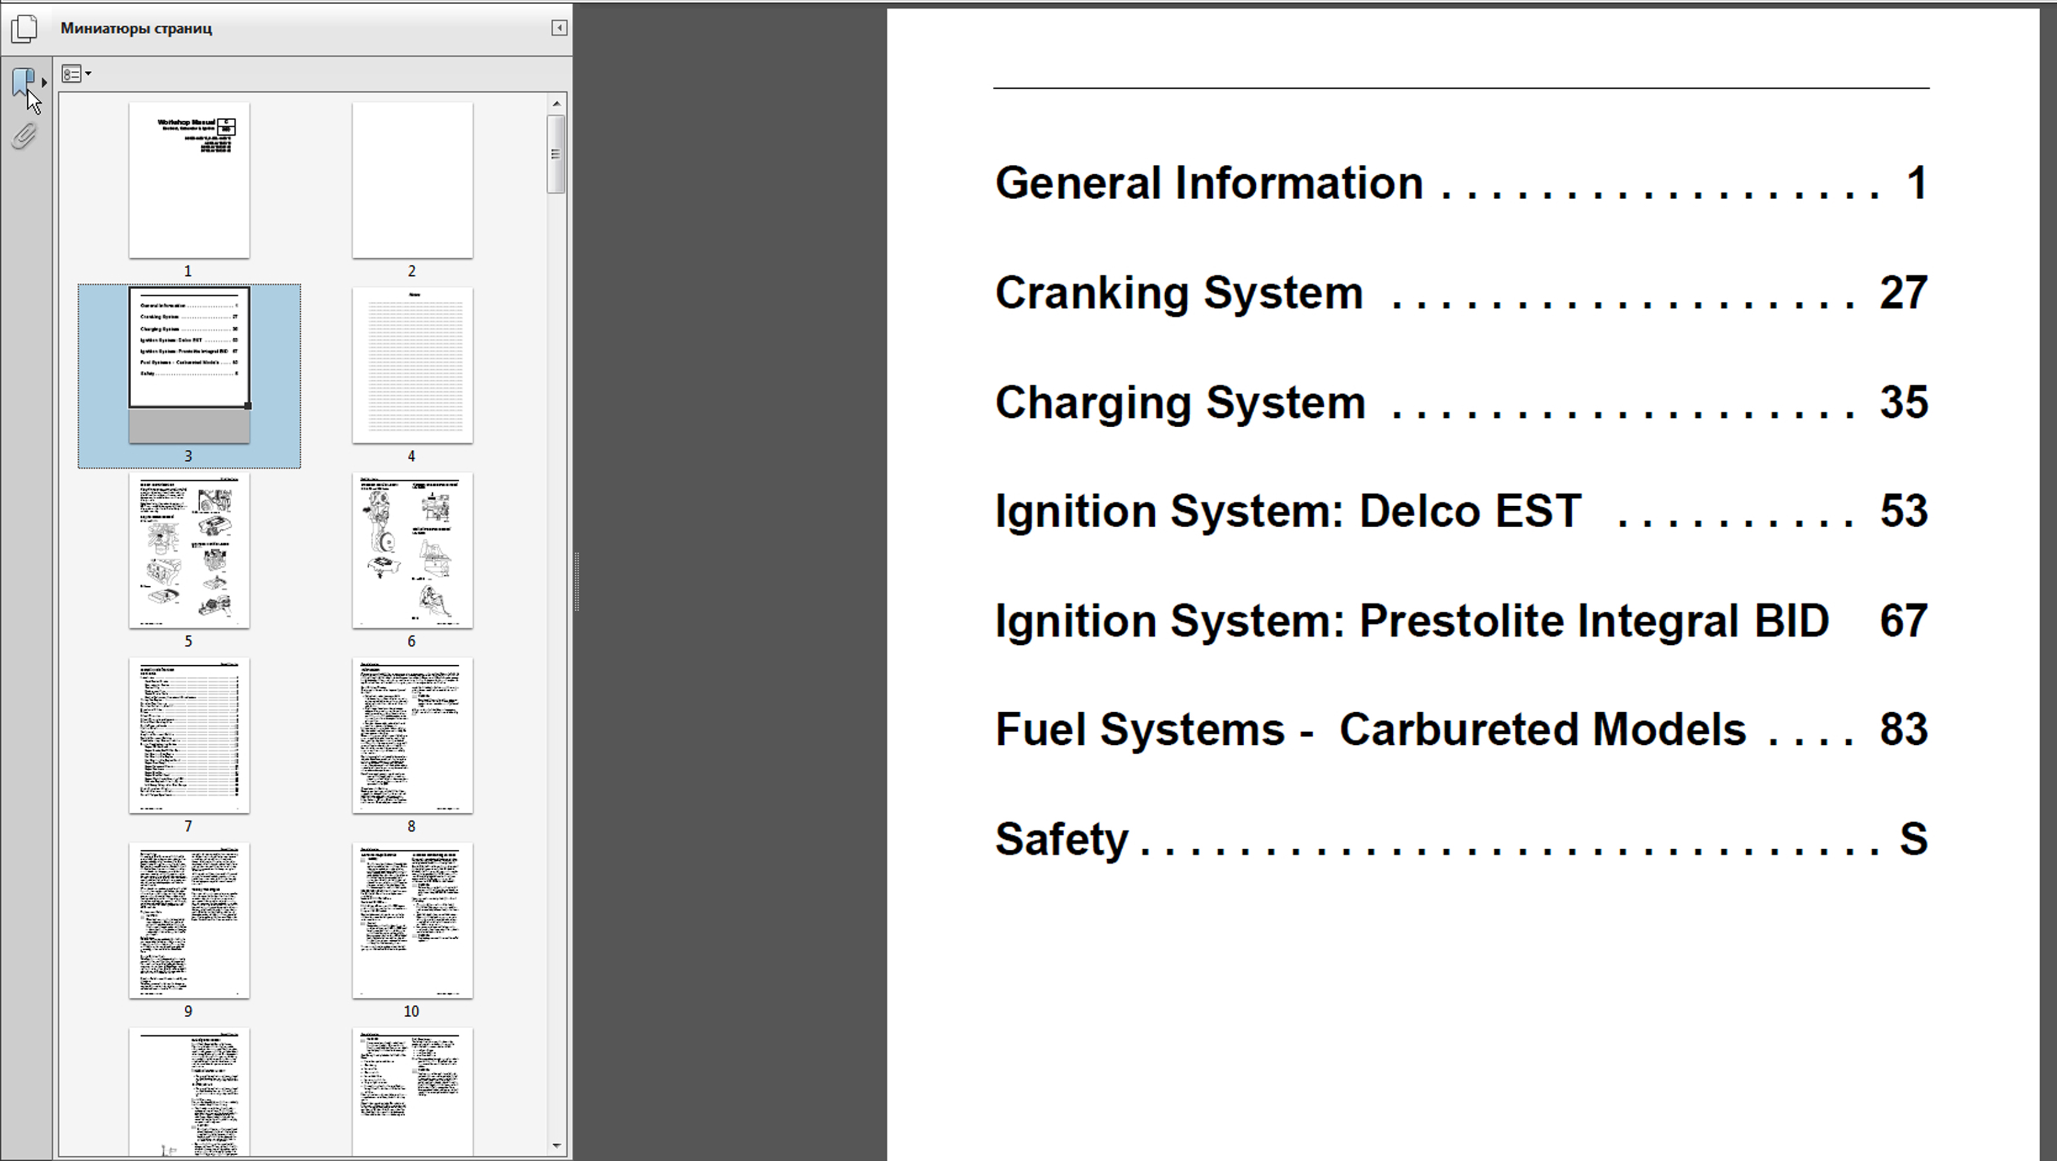Select the page 10 thumbnail
Image resolution: width=2057 pixels, height=1161 pixels.
412,920
